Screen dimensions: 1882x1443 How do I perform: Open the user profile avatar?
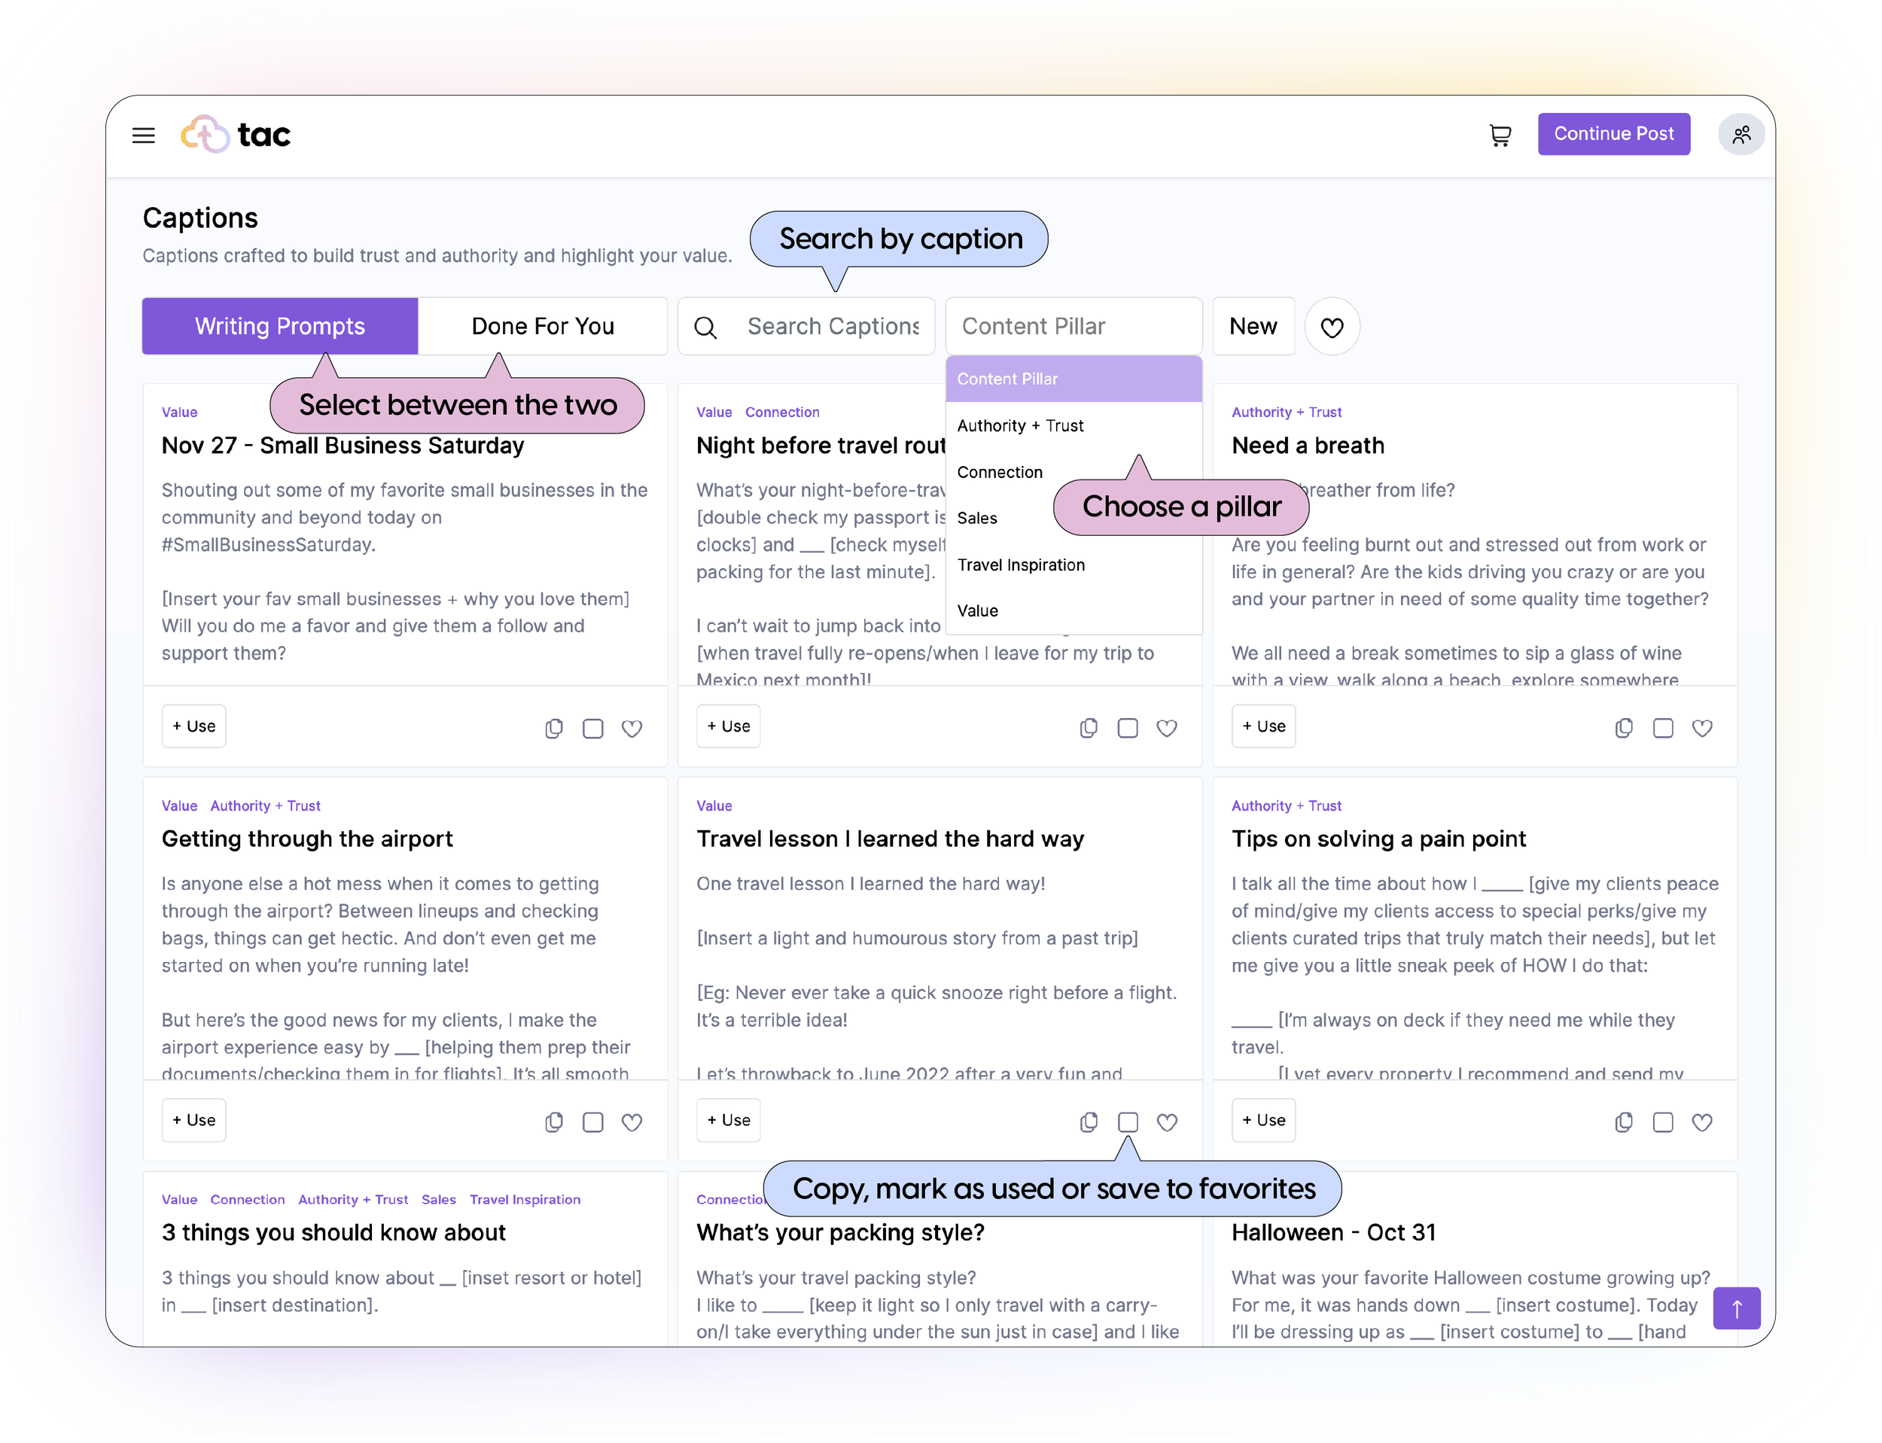pyautogui.click(x=1741, y=135)
